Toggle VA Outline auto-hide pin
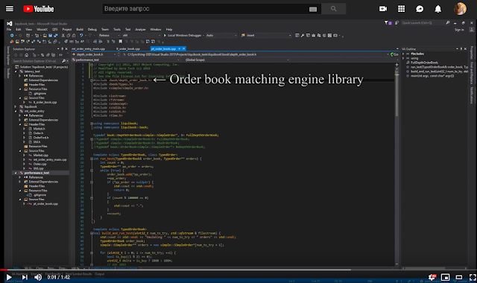The height and width of the screenshot is (283, 477). tap(461, 49)
